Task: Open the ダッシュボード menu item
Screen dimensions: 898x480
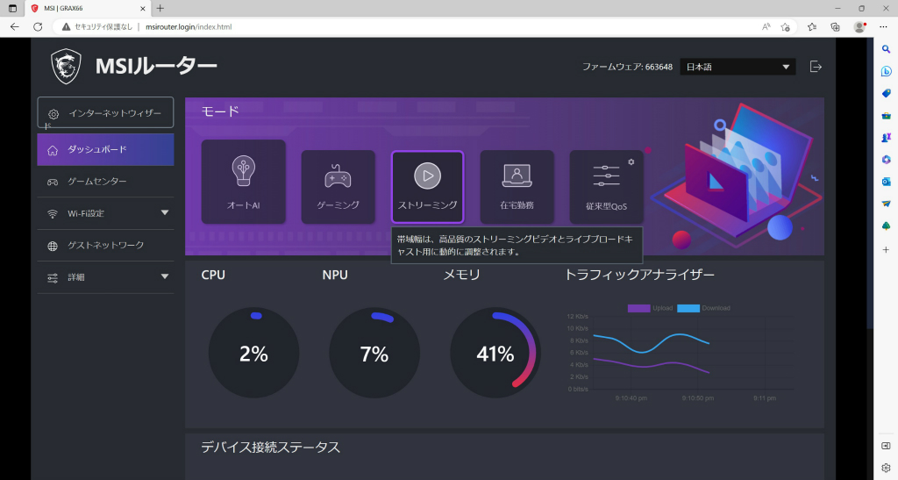Action: [105, 149]
